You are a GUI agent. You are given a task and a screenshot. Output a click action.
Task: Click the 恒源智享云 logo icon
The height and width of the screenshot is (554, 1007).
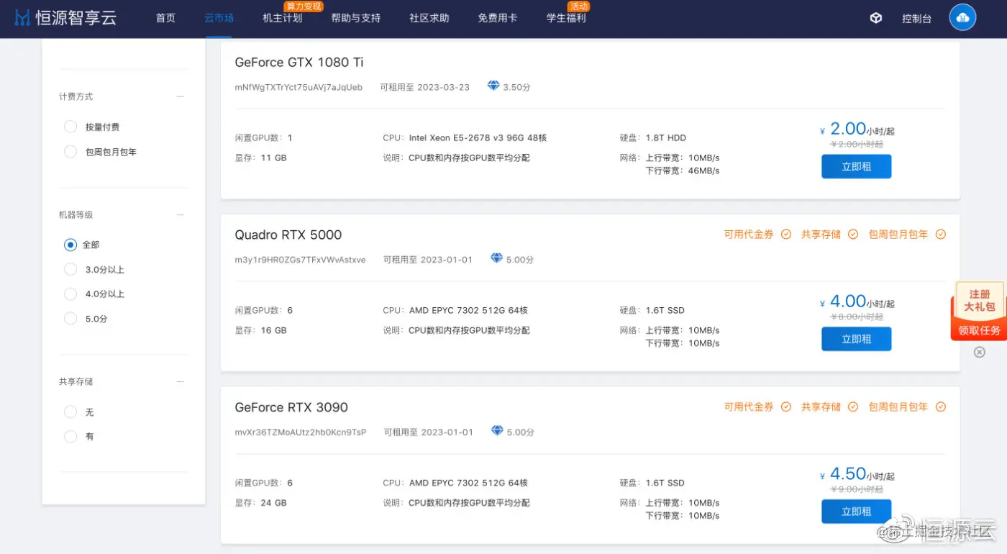pos(22,18)
